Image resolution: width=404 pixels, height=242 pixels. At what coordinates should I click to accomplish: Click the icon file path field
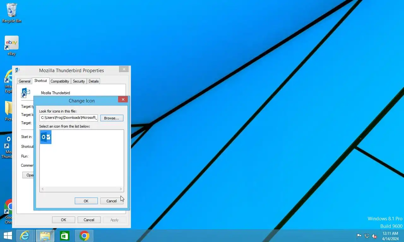[x=68, y=118]
